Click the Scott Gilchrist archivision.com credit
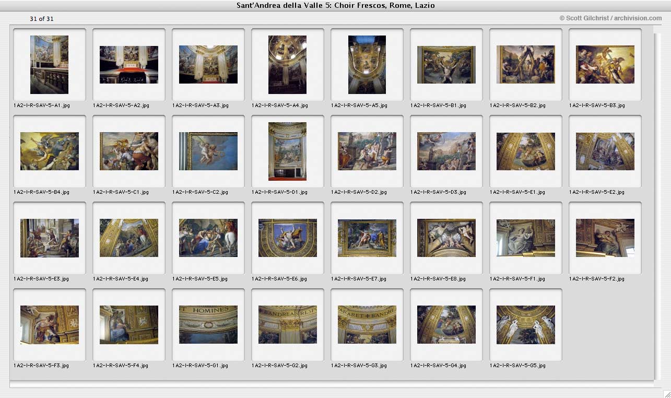 click(610, 18)
